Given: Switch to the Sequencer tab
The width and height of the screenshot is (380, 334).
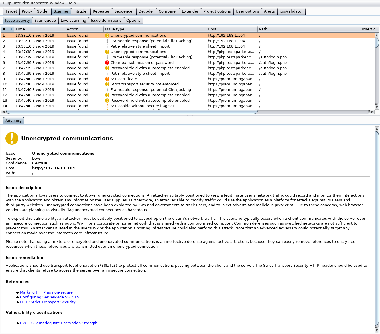Looking at the screenshot, I should [124, 11].
